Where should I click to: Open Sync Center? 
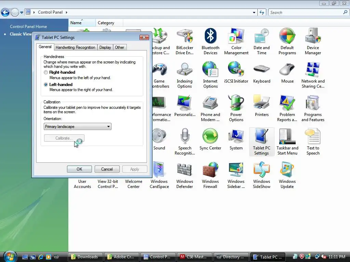[x=210, y=140]
